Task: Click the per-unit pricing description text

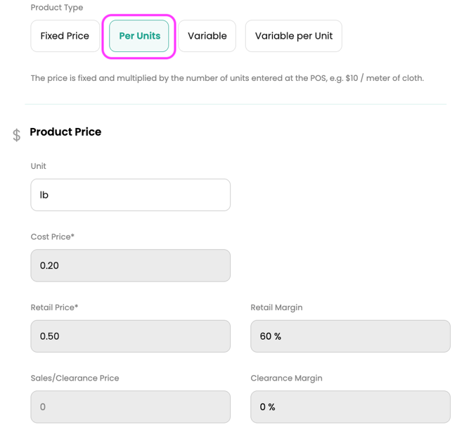Action: (x=227, y=78)
